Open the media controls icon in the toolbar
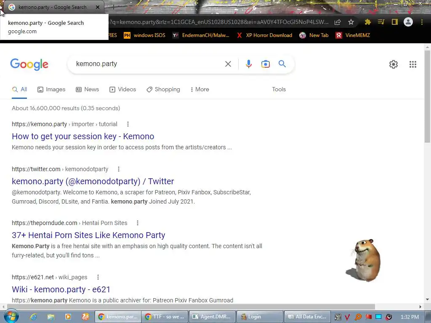This screenshot has height=323, width=431. (x=381, y=22)
